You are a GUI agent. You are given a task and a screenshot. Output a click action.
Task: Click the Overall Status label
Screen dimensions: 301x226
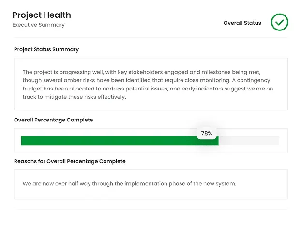click(242, 23)
